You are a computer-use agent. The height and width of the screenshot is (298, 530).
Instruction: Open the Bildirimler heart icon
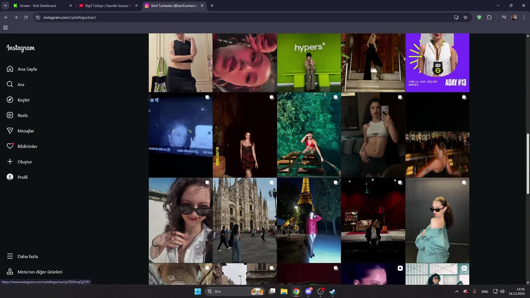click(x=10, y=146)
